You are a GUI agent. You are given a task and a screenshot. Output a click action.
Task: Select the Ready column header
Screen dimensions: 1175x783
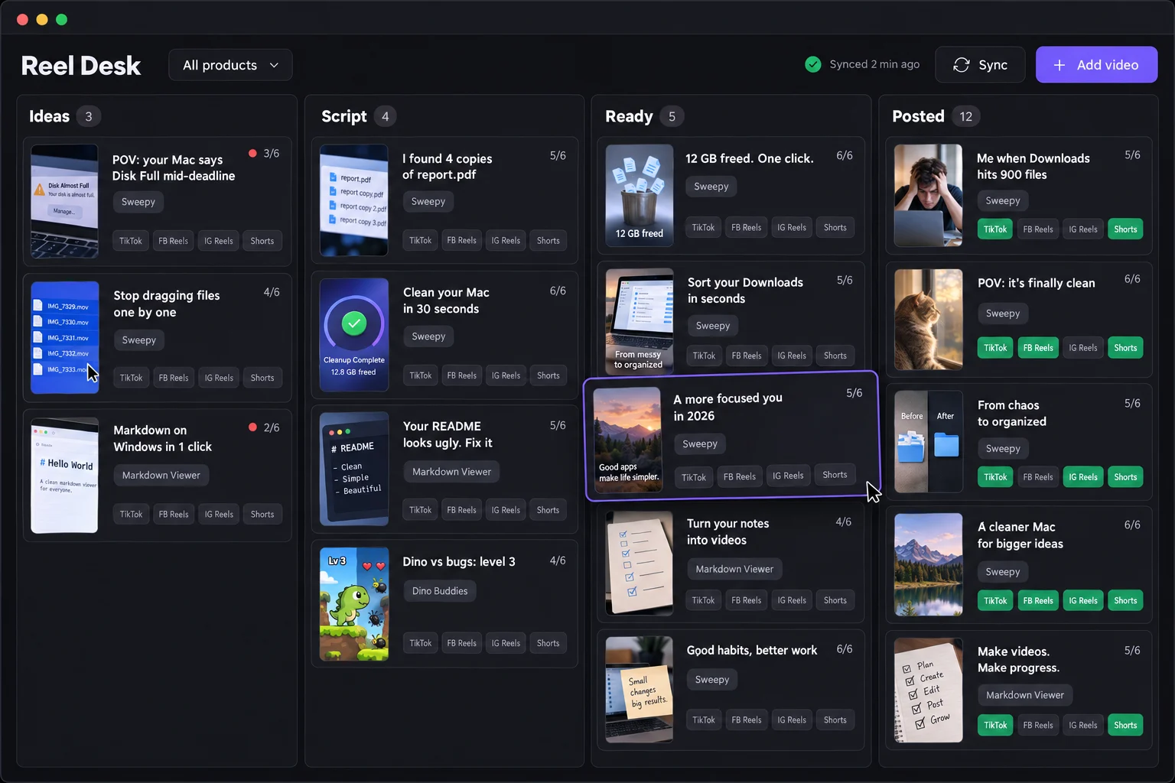click(629, 116)
